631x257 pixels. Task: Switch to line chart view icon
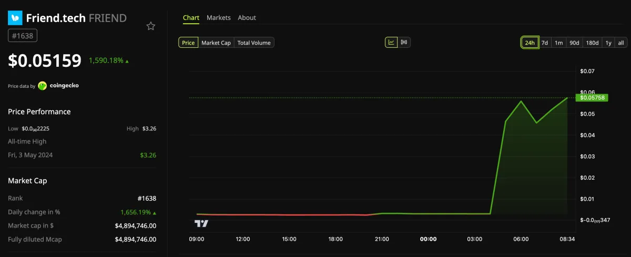[391, 43]
